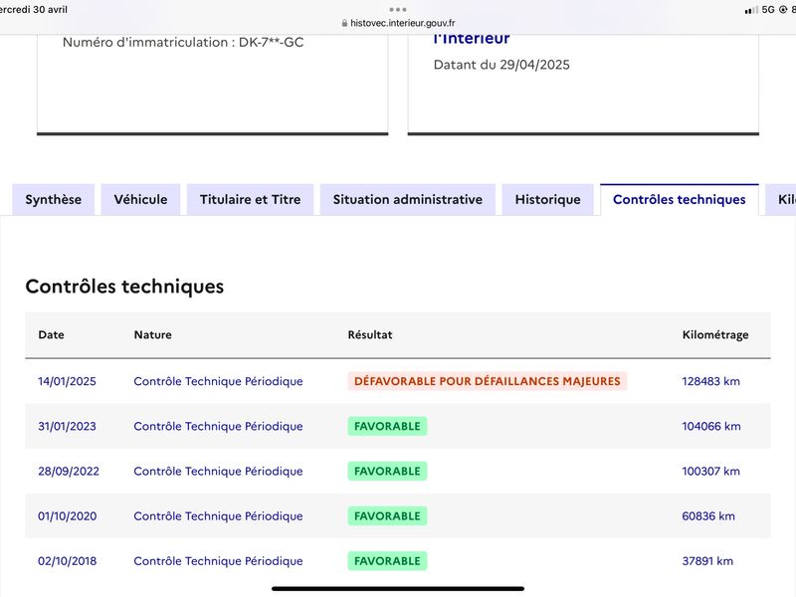
Task: Select the date 01/10/2020
Action: (x=67, y=516)
